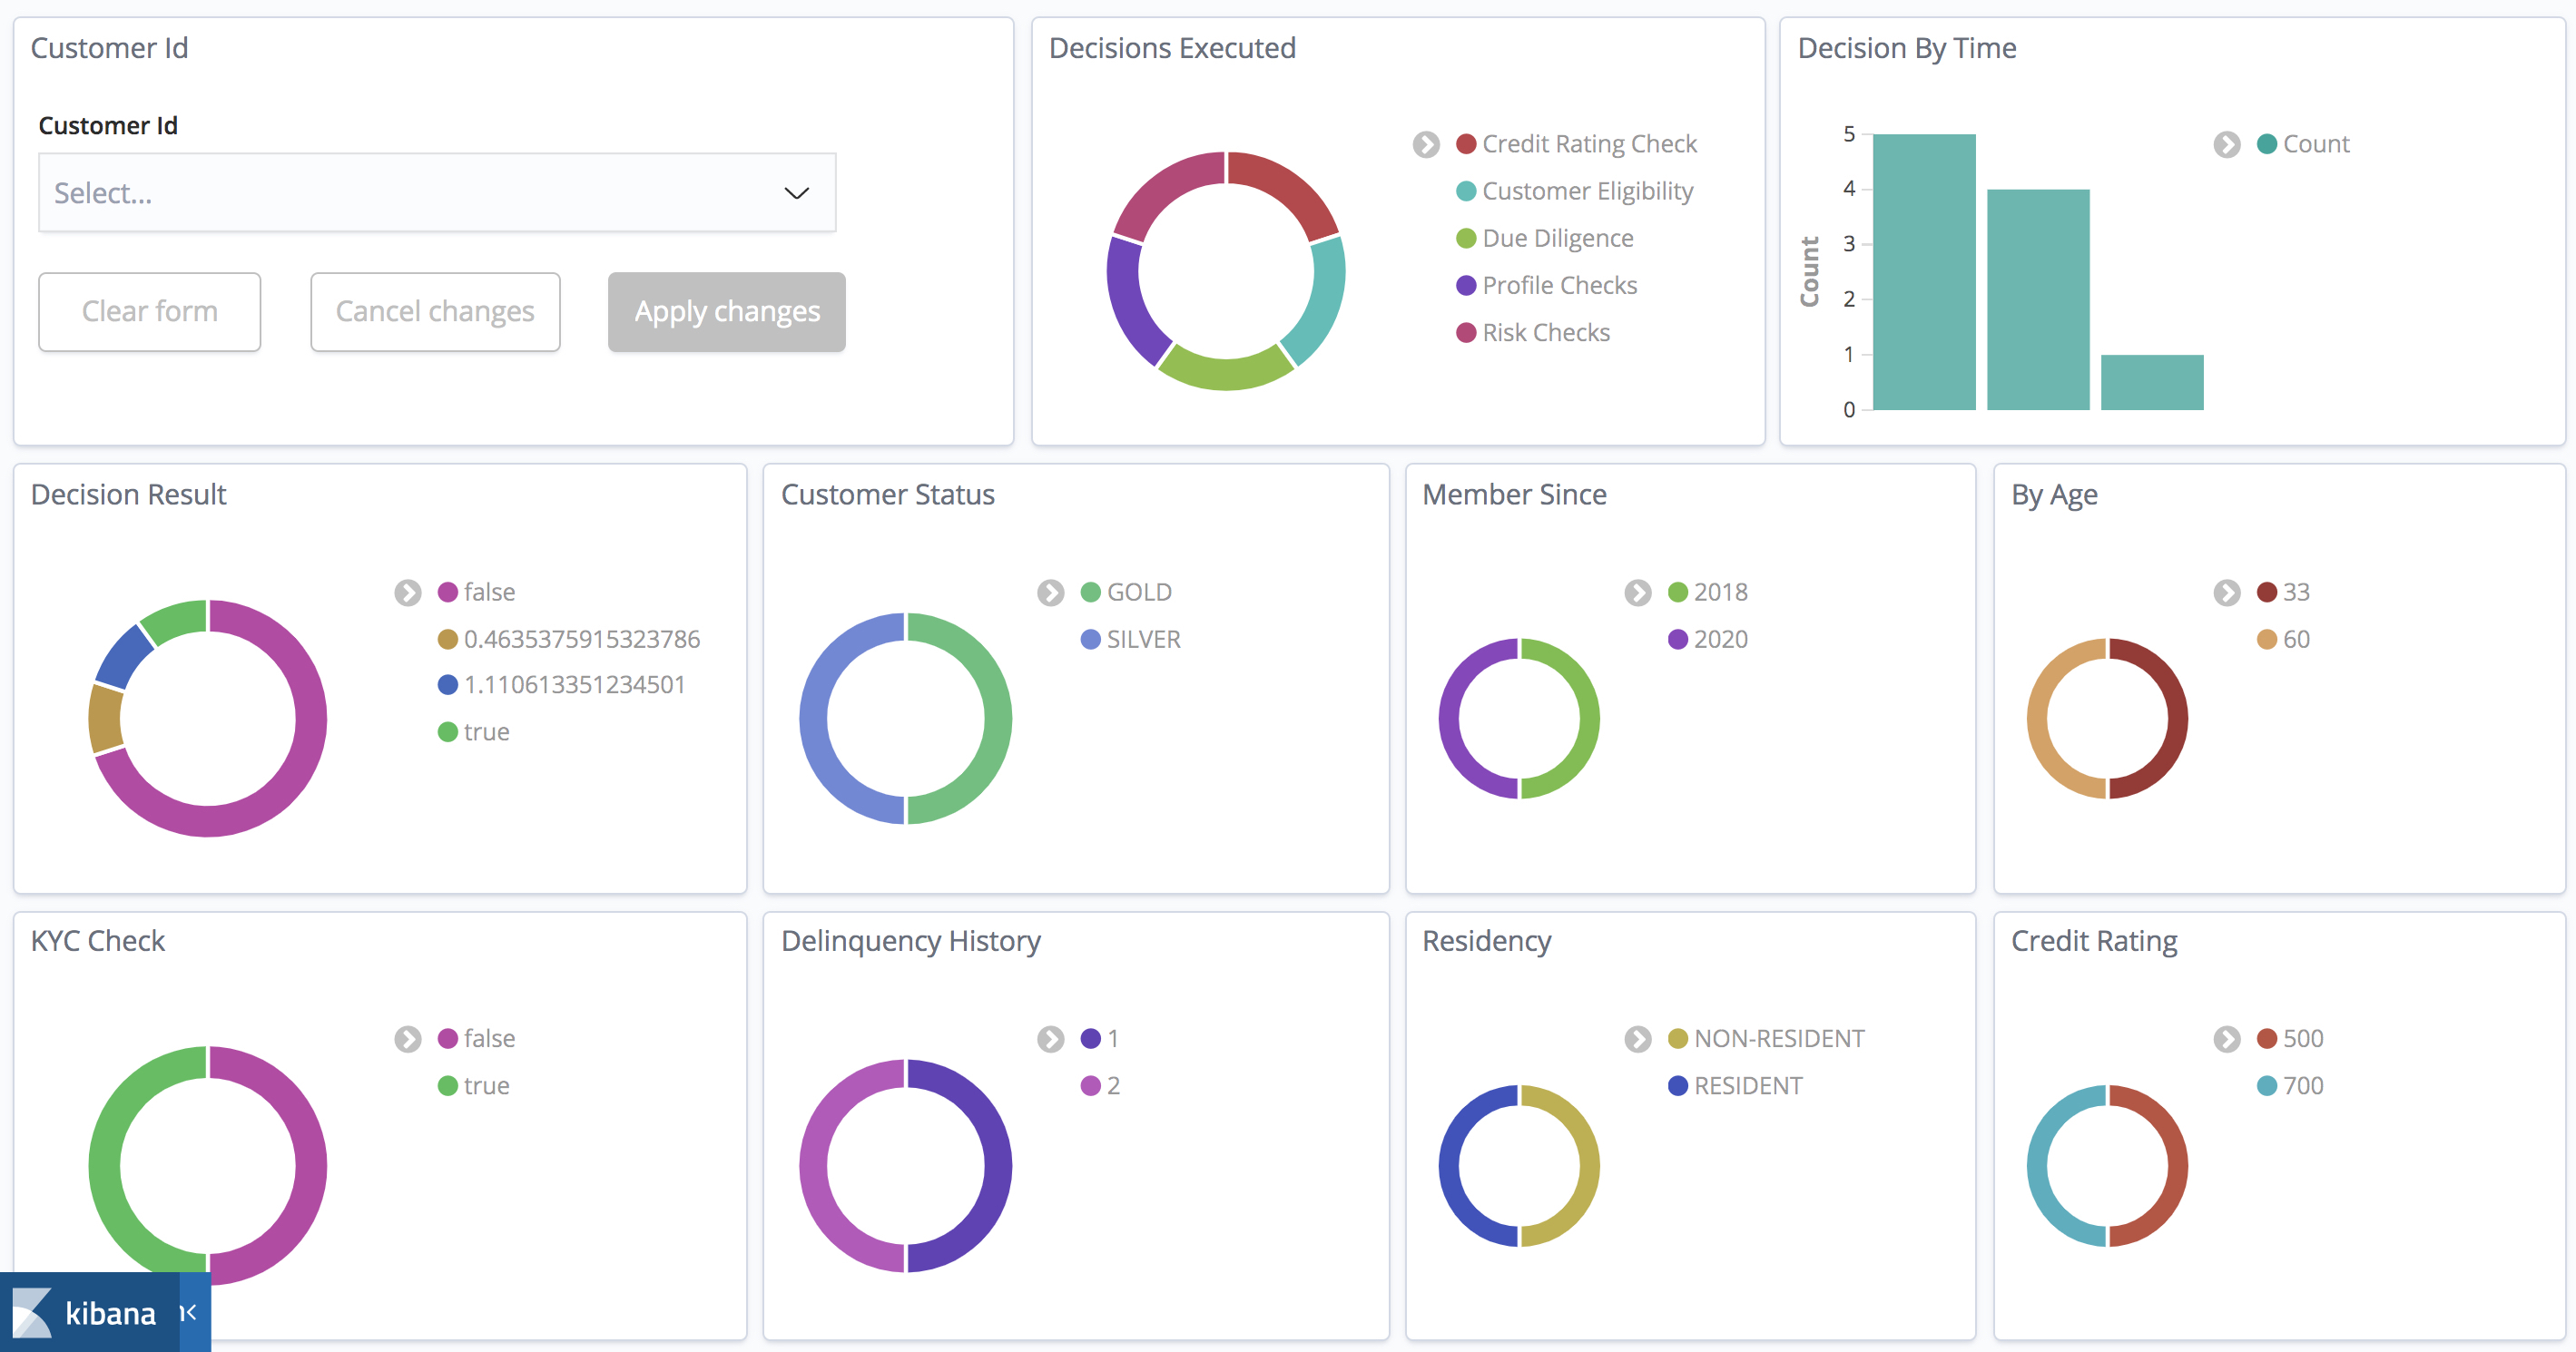Screen dimensions: 2576x1352
Task: Toggle legend arrow in Decisions Executed panel
Action: [x=1426, y=145]
